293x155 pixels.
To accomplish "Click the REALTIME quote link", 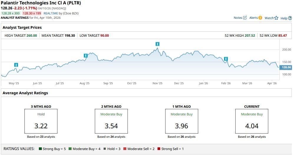I will coord(51,13).
